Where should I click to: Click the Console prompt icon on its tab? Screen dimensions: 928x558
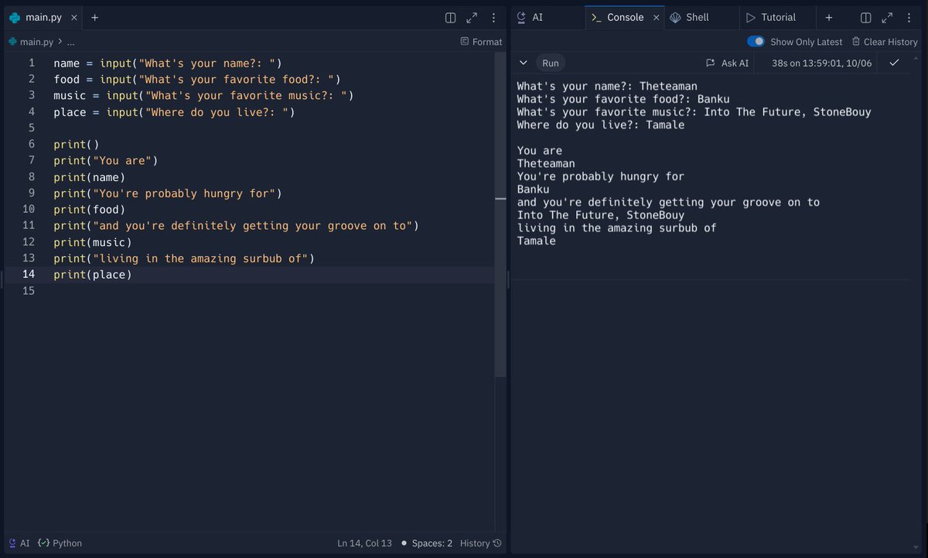pyautogui.click(x=596, y=17)
